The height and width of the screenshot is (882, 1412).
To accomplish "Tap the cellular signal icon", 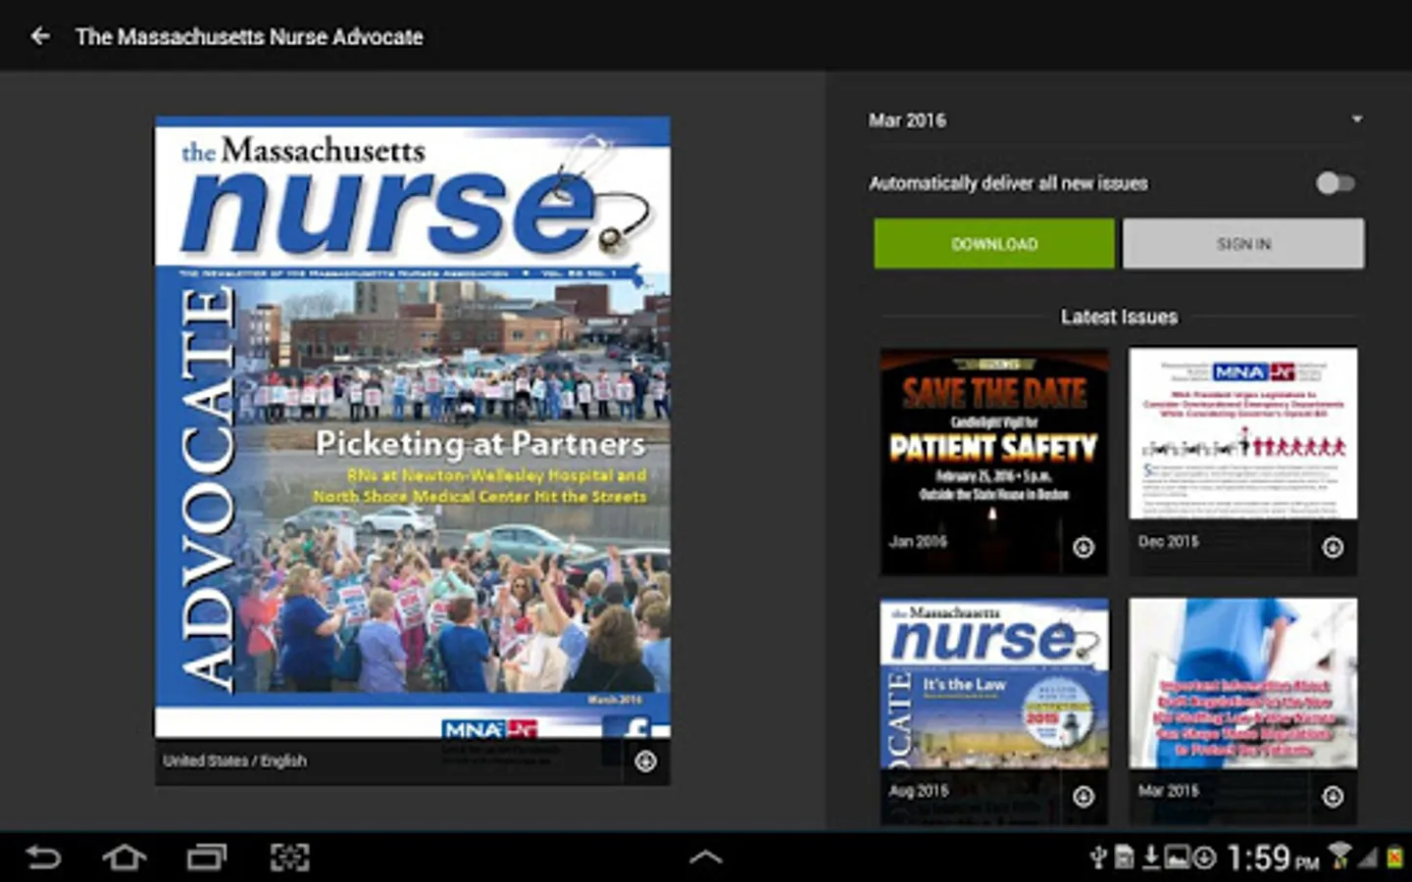I will pyautogui.click(x=1368, y=858).
